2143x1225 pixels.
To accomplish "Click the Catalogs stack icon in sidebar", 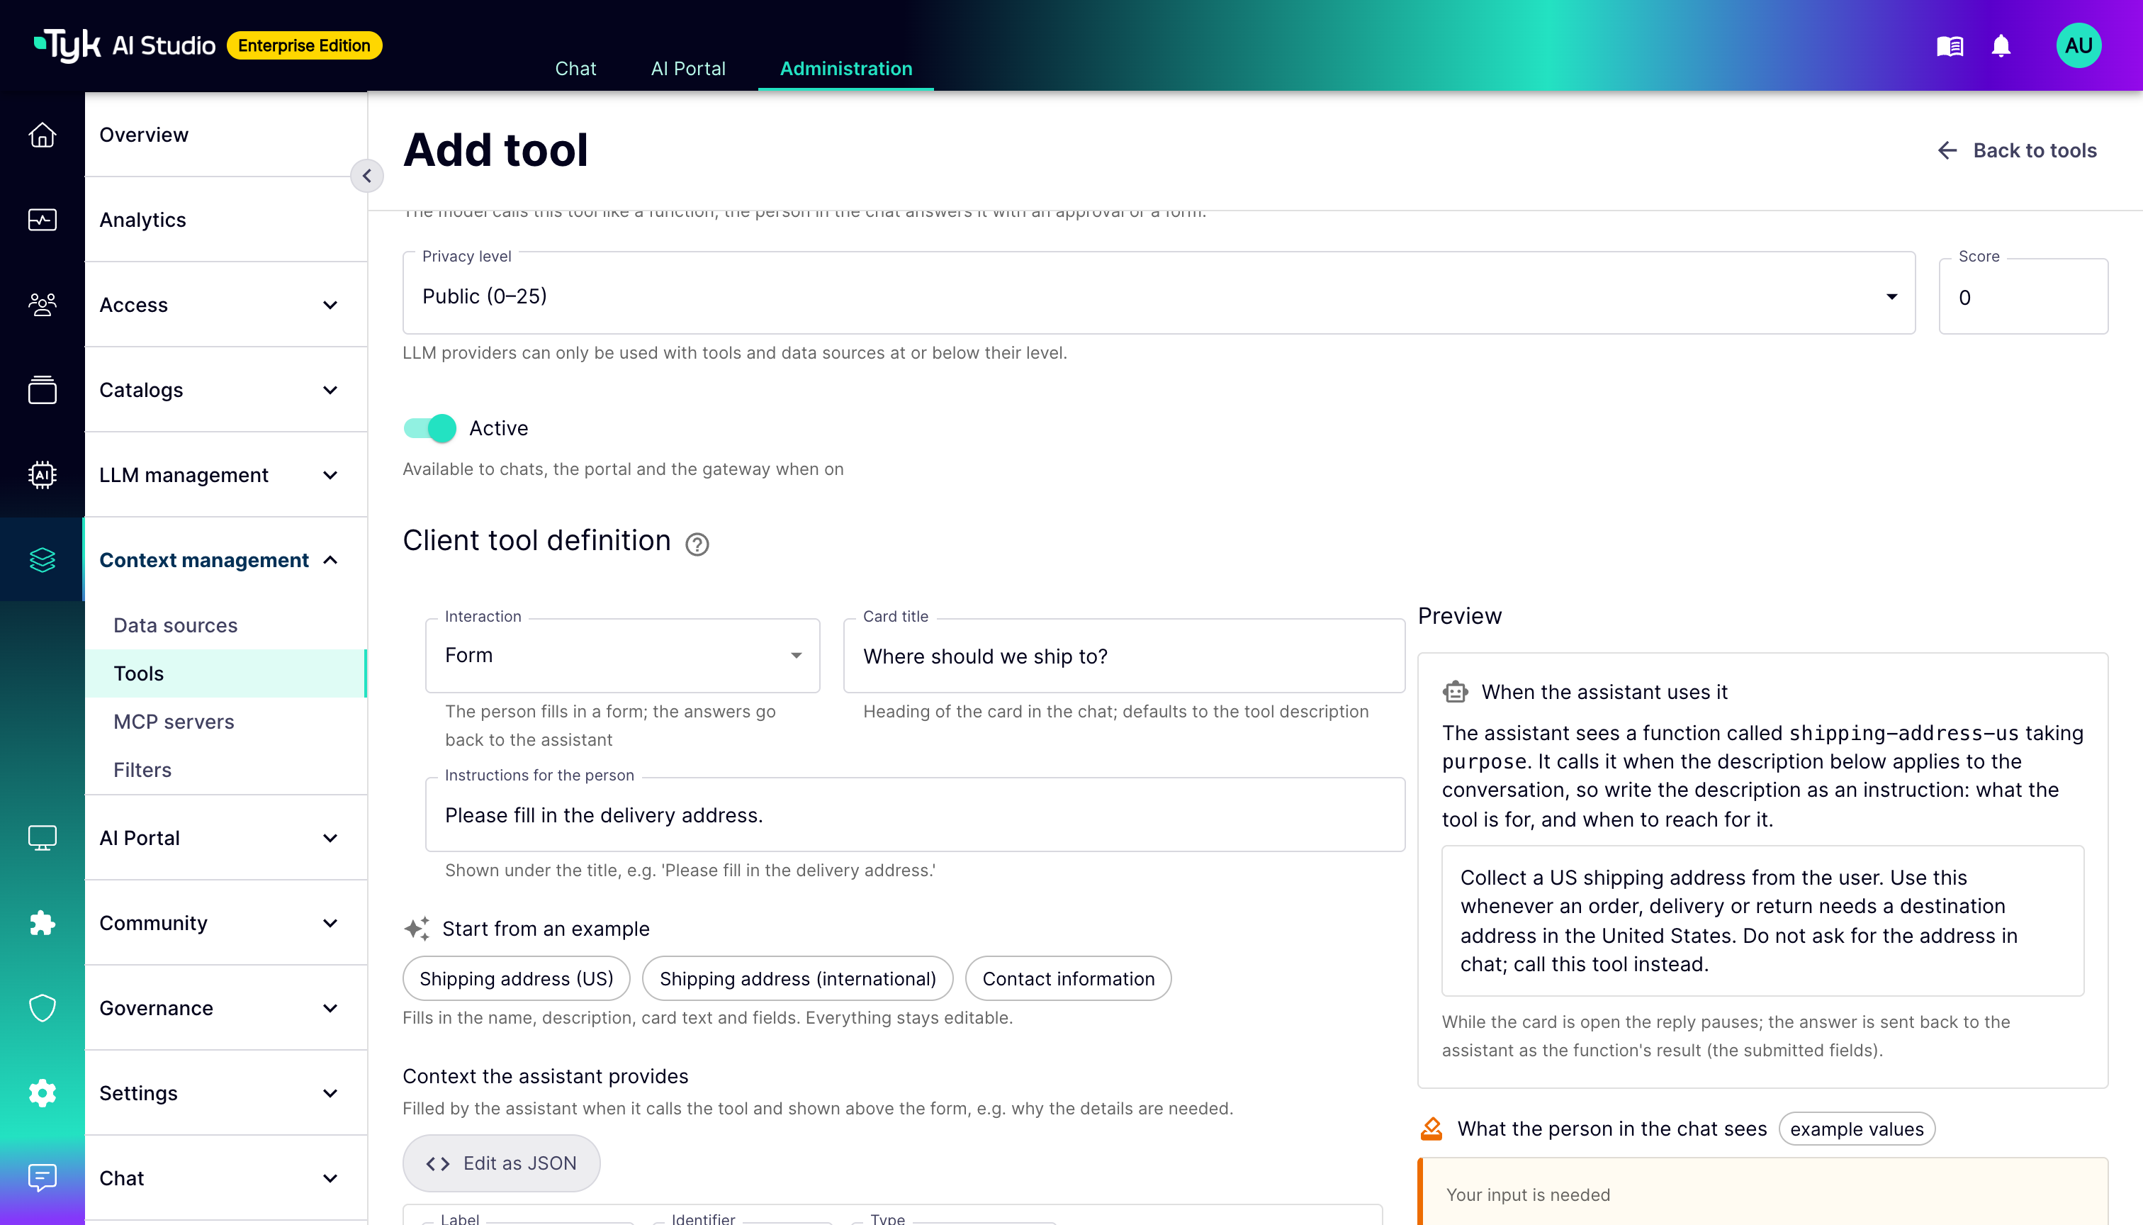I will pos(42,389).
